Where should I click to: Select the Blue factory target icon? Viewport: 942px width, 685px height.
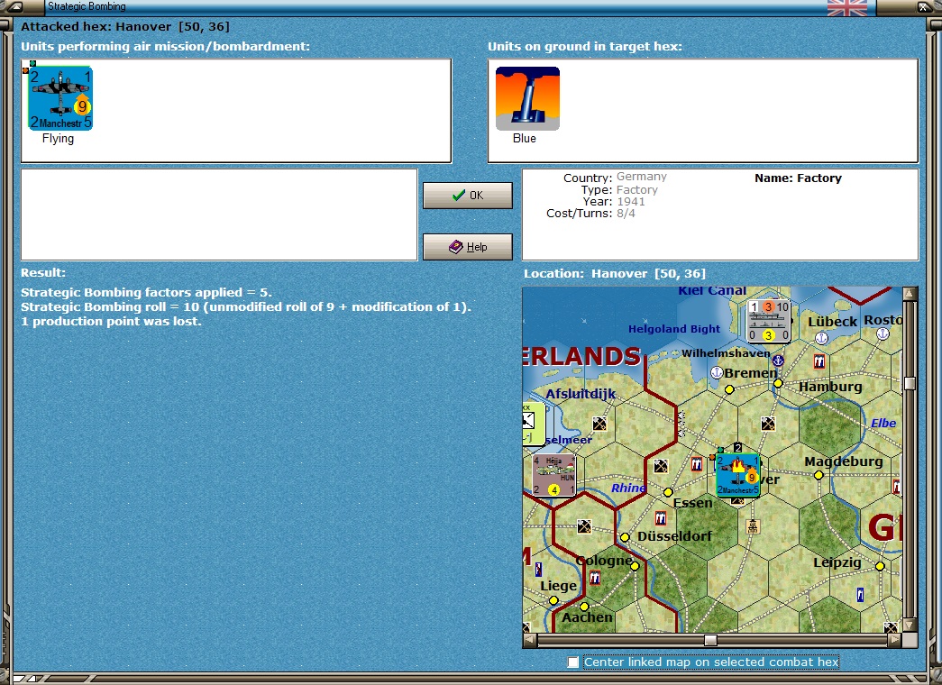coord(527,98)
